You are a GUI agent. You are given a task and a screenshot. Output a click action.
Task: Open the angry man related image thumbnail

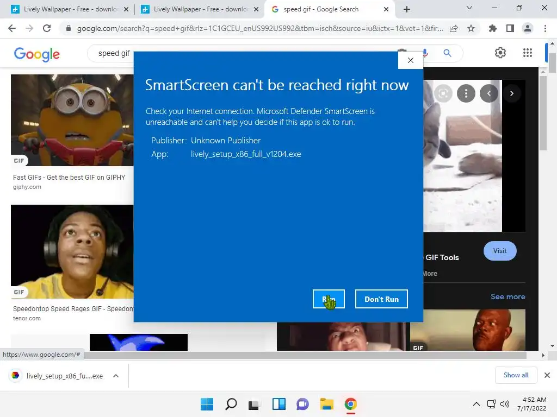coord(343,337)
